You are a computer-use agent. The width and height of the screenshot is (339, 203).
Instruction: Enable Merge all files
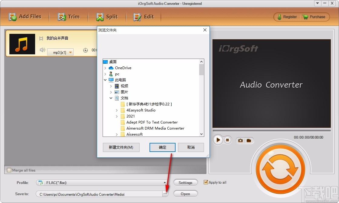(x=9, y=170)
